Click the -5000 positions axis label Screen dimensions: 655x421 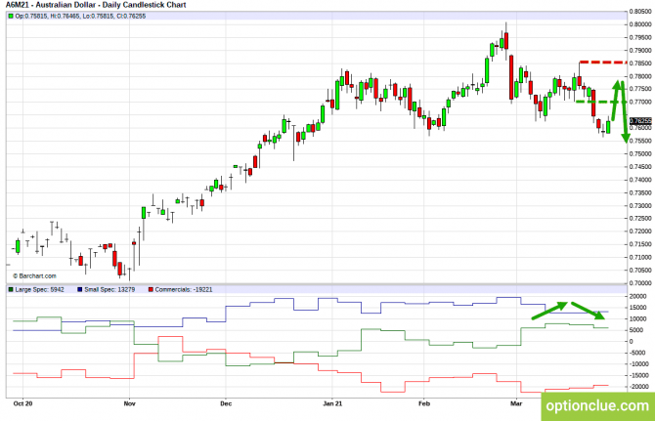(x=637, y=353)
